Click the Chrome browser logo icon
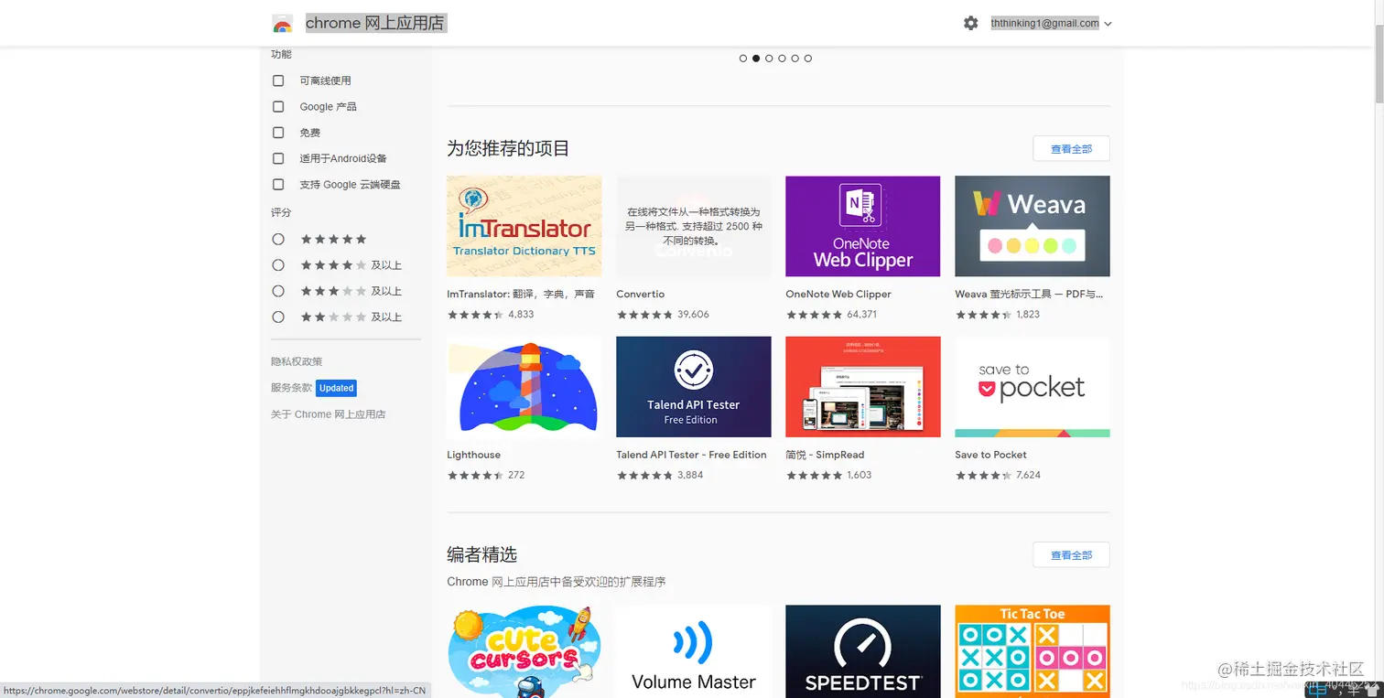The image size is (1384, 698). tap(280, 23)
